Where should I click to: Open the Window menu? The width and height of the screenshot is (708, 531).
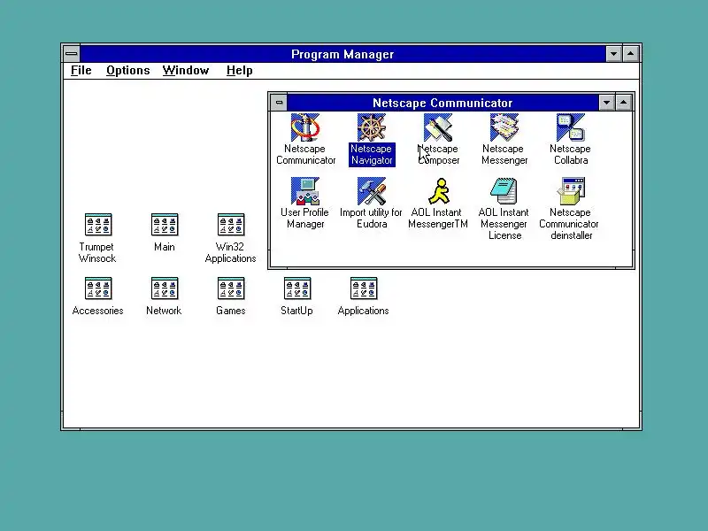coord(186,71)
